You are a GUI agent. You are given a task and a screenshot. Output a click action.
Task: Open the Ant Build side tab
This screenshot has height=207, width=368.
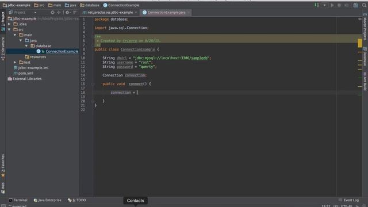click(x=365, y=81)
